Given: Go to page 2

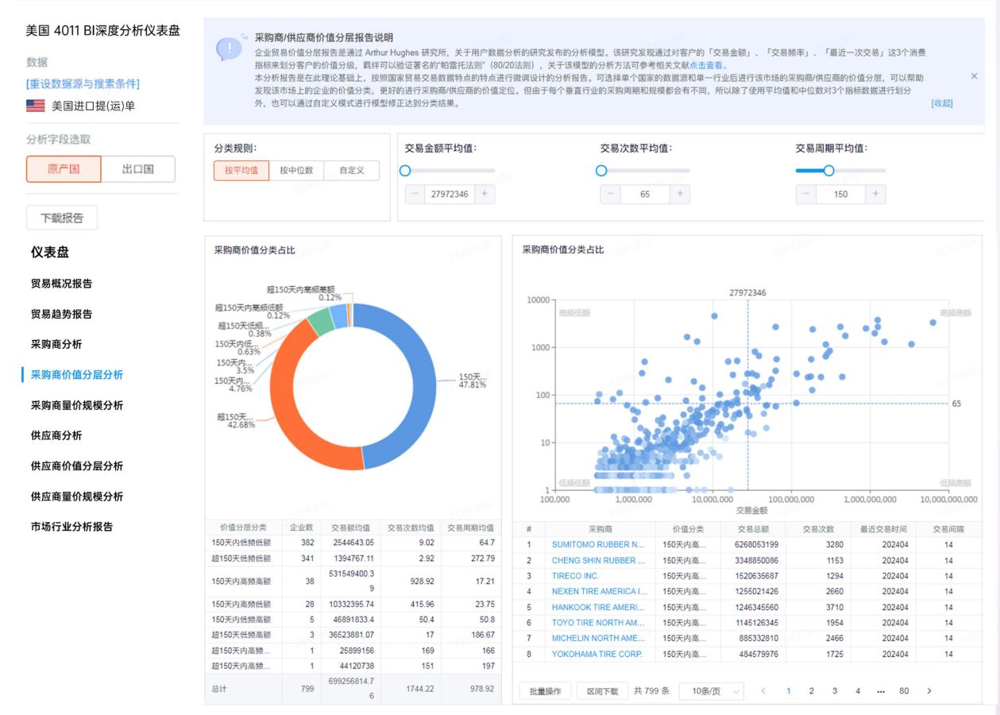Looking at the screenshot, I should coord(811,691).
